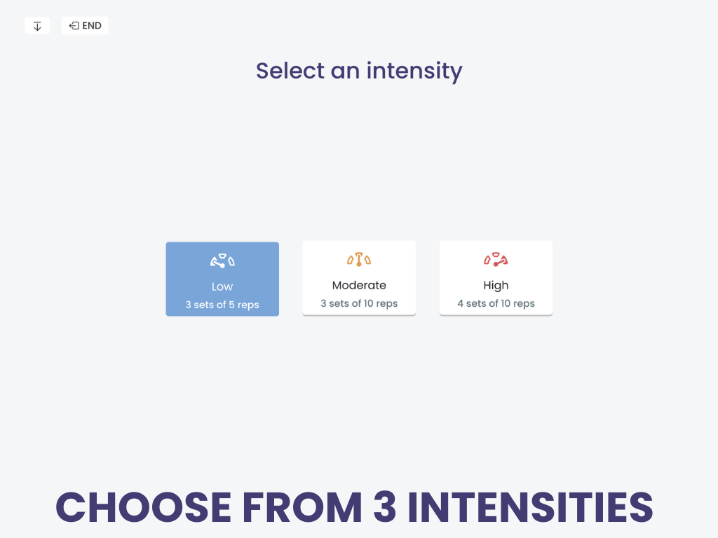Pick the High intensity option

(x=496, y=278)
